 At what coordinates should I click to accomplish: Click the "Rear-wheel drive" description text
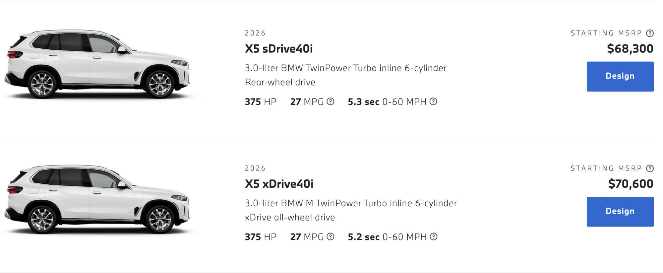pos(280,82)
